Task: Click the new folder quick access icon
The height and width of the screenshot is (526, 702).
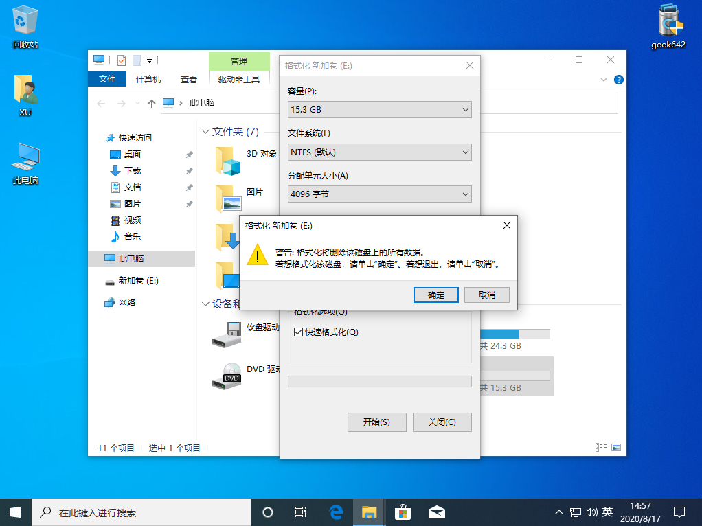Action: (137, 60)
